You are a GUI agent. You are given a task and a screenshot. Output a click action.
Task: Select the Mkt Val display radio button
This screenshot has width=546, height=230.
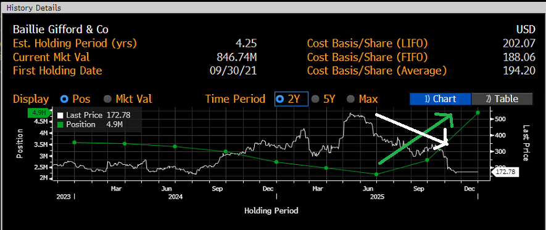pyautogui.click(x=107, y=99)
